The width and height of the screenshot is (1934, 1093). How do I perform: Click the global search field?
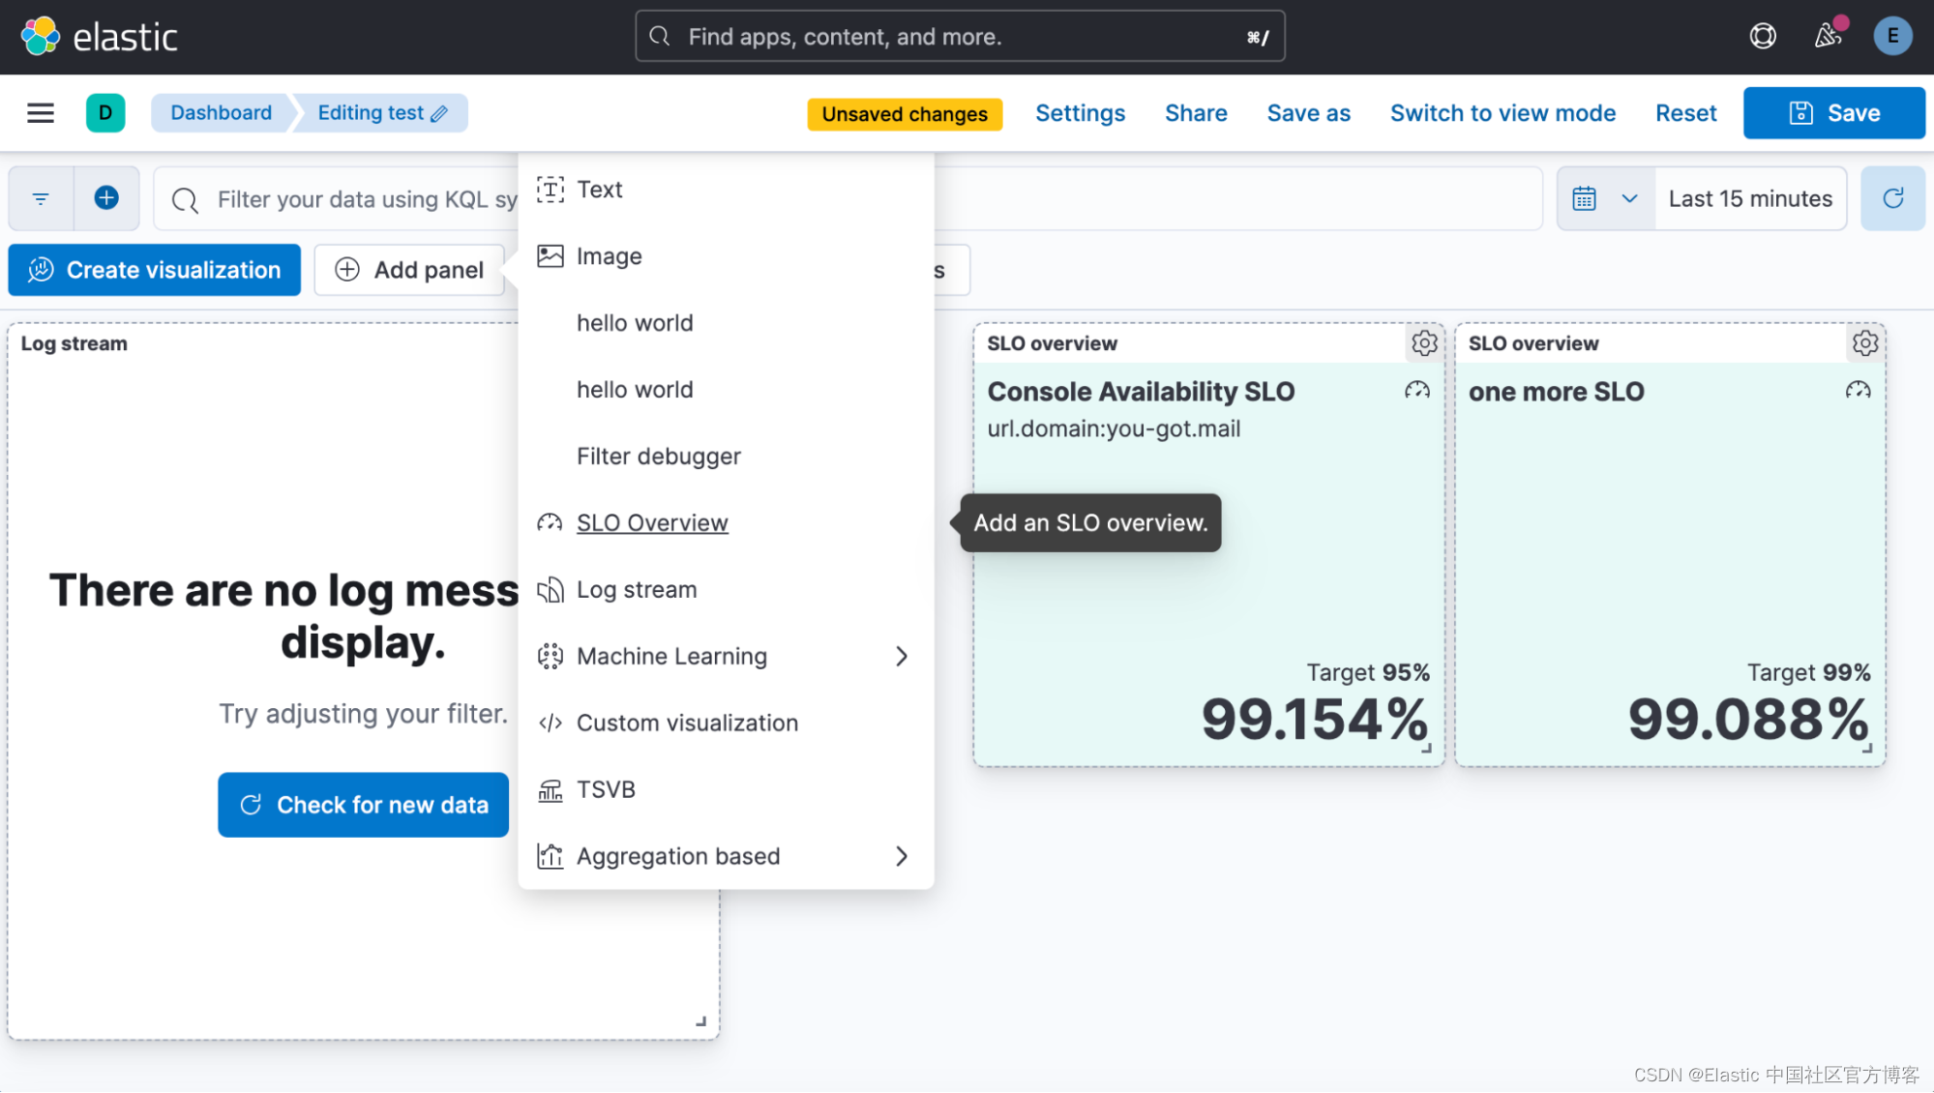(x=960, y=37)
